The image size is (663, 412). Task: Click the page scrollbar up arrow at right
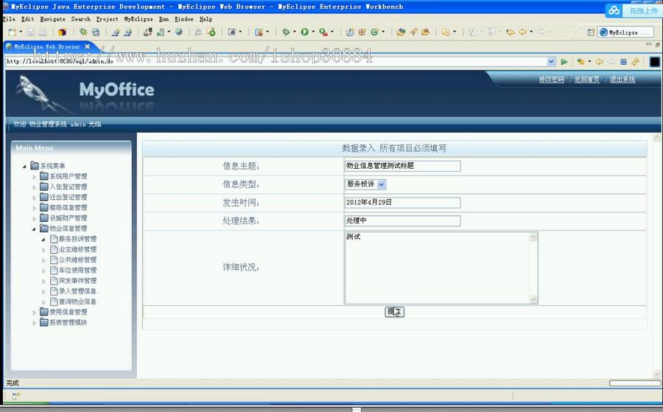(656, 138)
